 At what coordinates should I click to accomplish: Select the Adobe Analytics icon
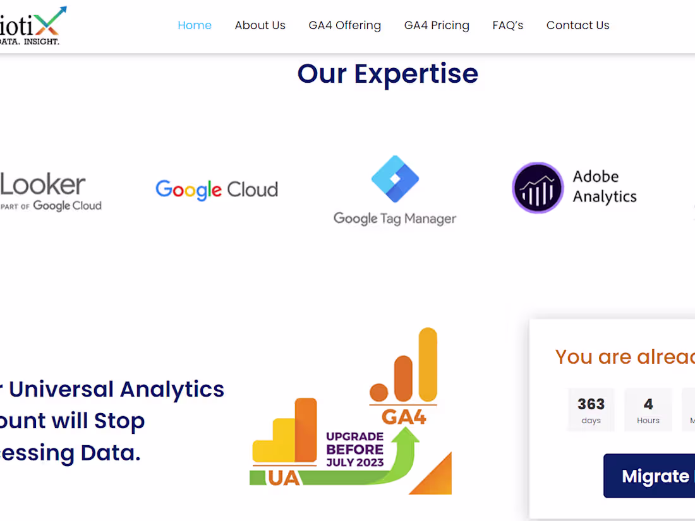(x=538, y=188)
